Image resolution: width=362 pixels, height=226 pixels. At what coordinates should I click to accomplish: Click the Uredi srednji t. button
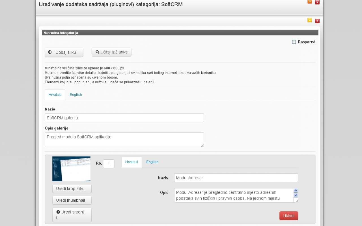click(x=72, y=215)
